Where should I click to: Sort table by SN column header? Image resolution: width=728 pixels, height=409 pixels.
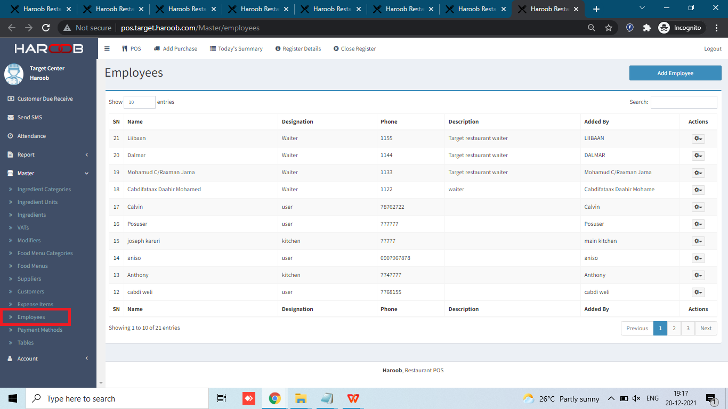tap(116, 121)
